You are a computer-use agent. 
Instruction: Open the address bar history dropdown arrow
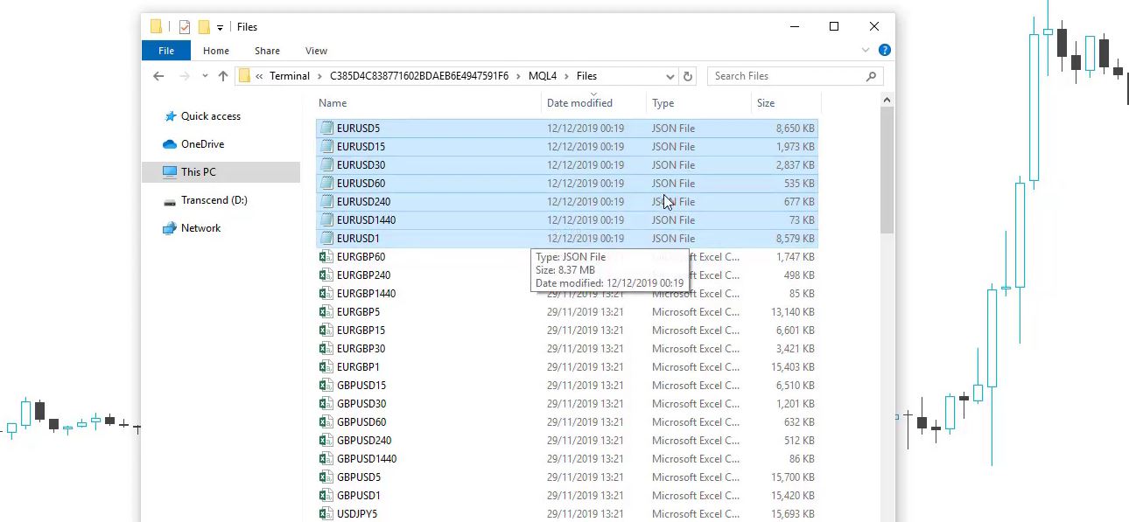pyautogui.click(x=670, y=76)
